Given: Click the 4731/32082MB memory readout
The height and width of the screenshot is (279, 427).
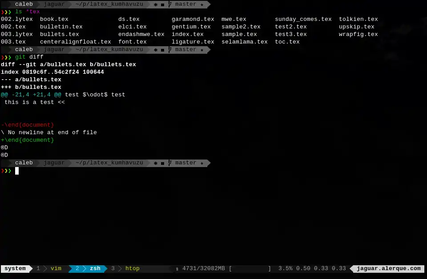Looking at the screenshot, I should pyautogui.click(x=204, y=268).
